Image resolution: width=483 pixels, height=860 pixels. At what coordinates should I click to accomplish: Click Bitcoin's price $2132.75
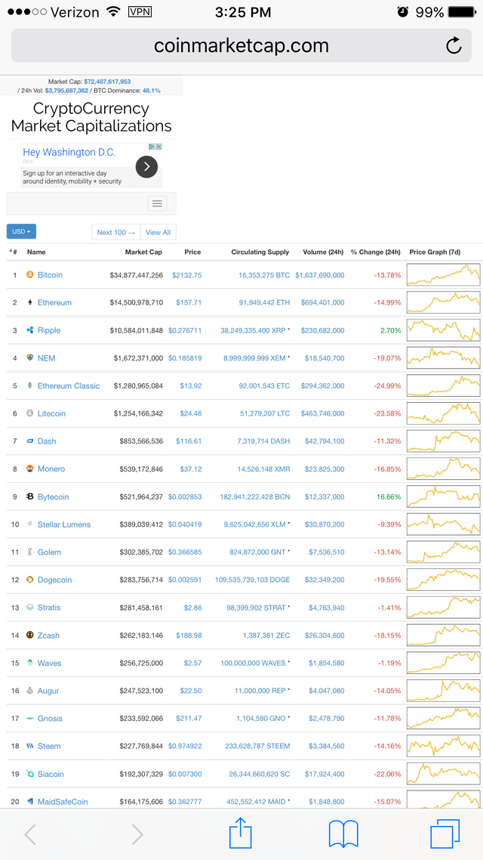tap(186, 275)
